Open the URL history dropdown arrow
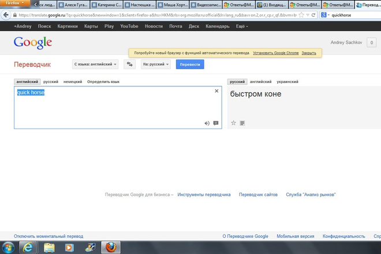Image resolution: width=381 pixels, height=254 pixels. 308,15
